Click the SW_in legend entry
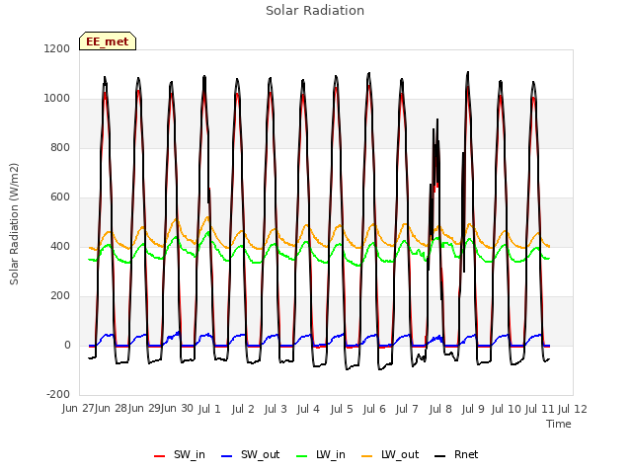Image resolution: width=632 pixels, height=474 pixels. click(180, 455)
